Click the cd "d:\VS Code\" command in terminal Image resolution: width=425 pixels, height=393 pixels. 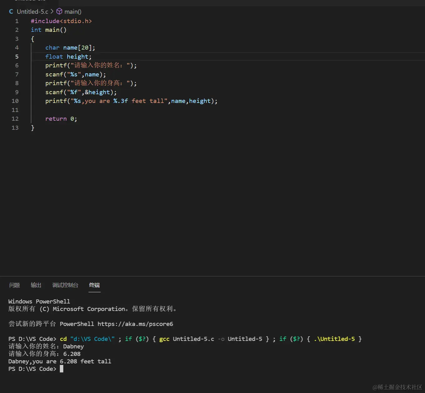[87, 339]
